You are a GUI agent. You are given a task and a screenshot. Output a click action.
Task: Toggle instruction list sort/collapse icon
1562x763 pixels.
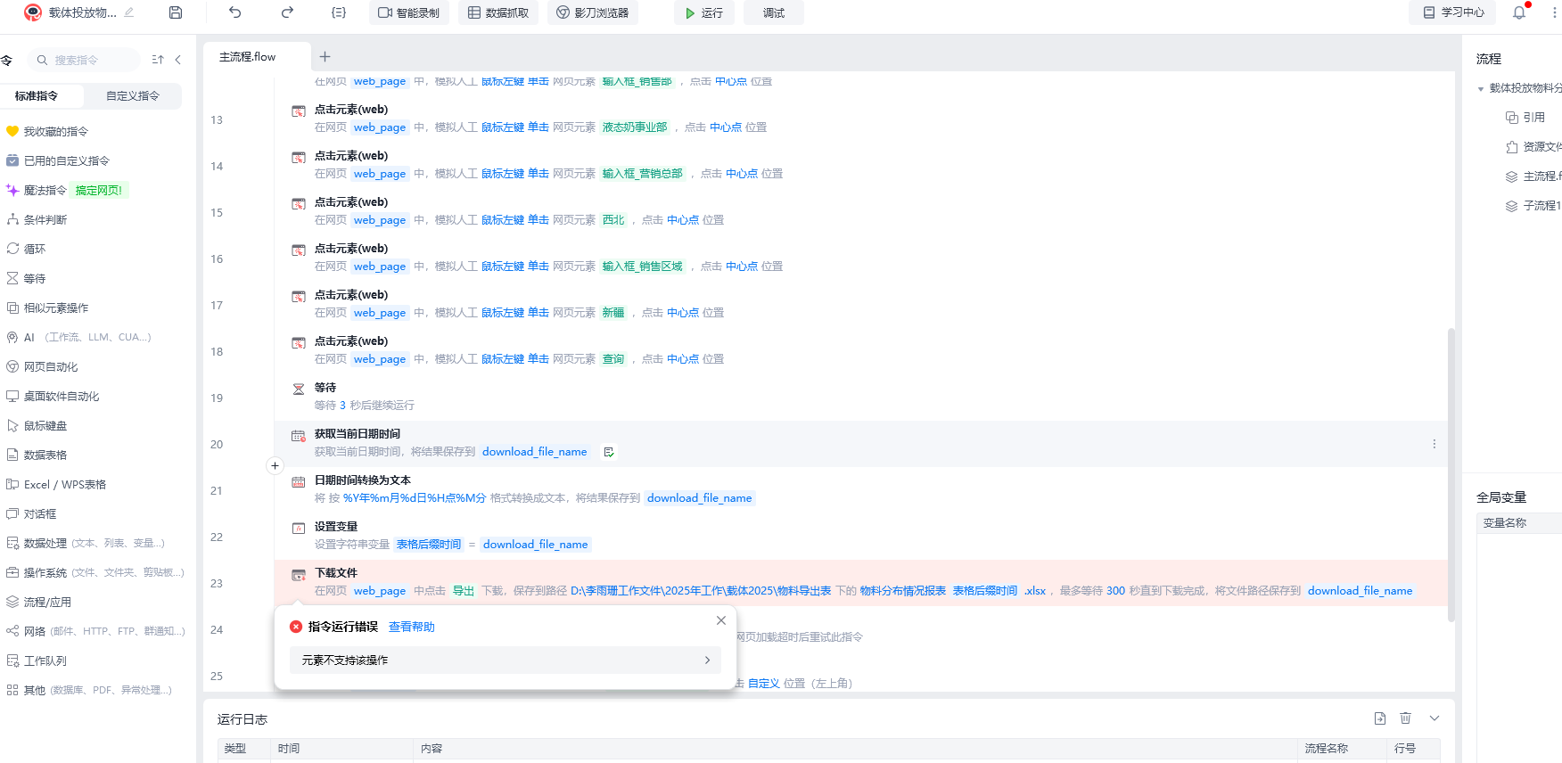click(x=158, y=60)
